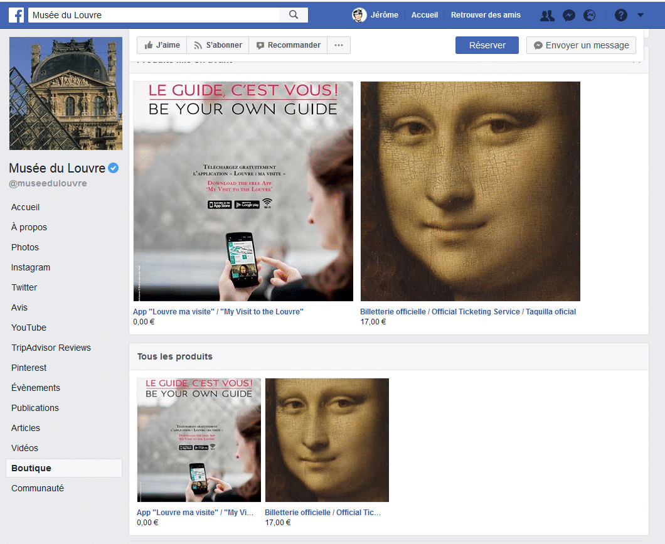Open the Instagram tab
This screenshot has width=665, height=544.
31,267
